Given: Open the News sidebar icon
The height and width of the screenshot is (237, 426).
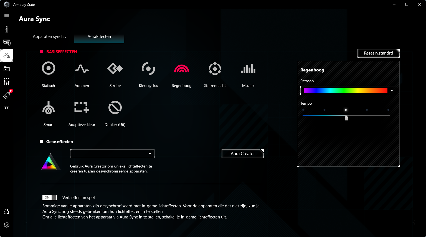Looking at the screenshot, I should click(7, 109).
